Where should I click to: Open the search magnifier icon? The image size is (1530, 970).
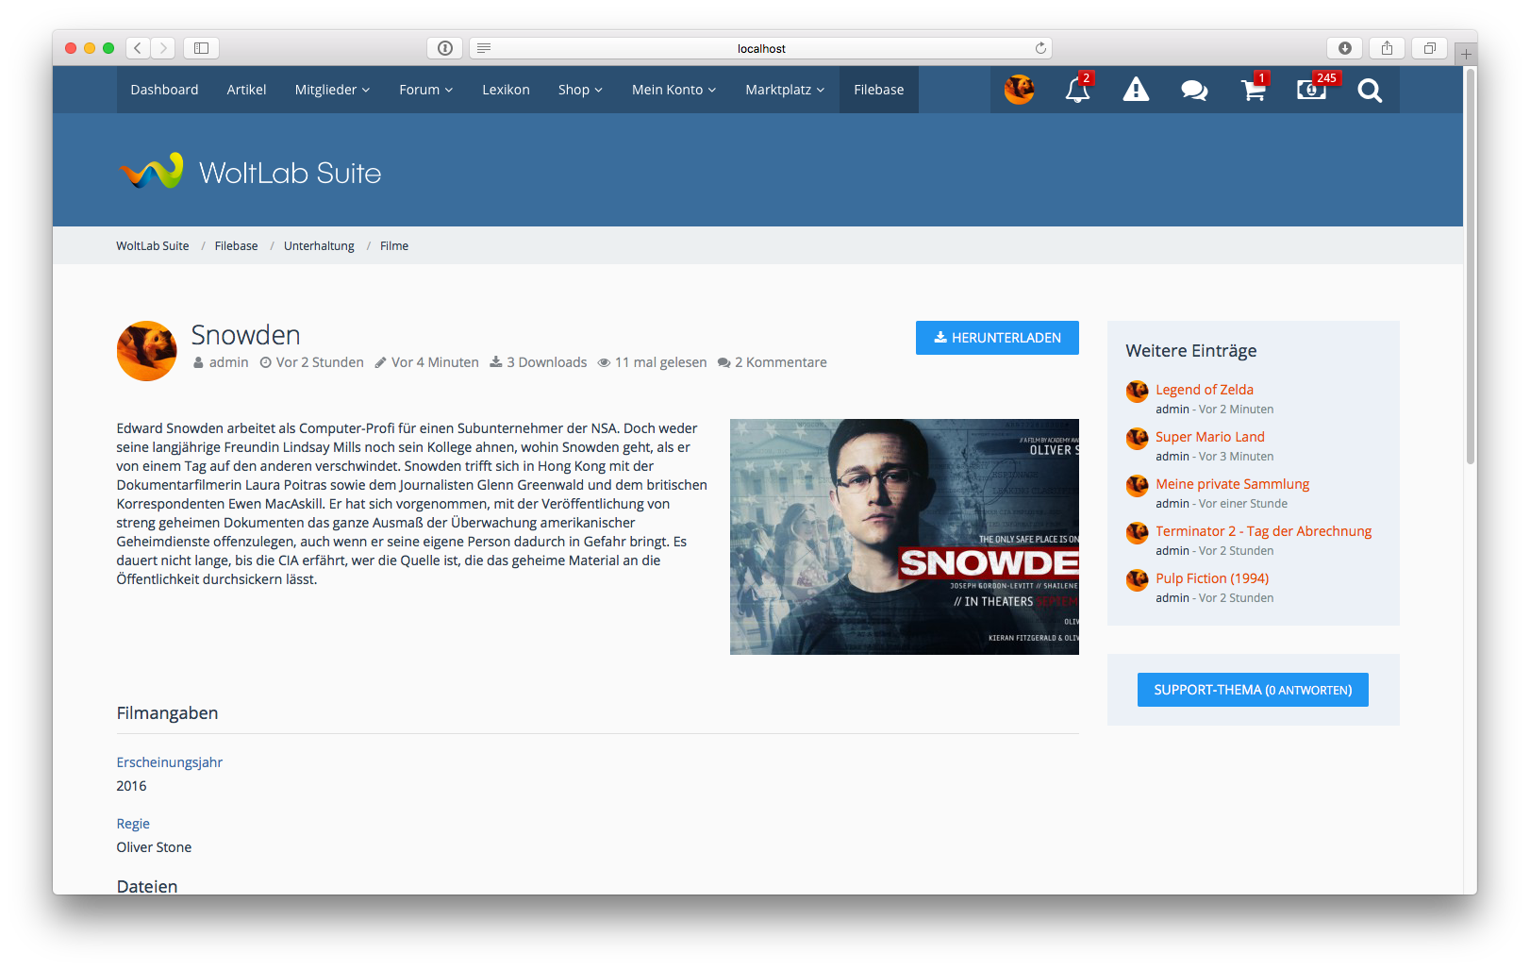(1370, 90)
